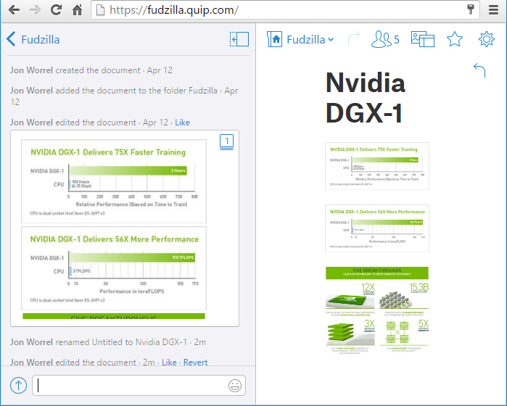Like the Apr 12 edit entry
The height and width of the screenshot is (406, 507).
pos(182,123)
